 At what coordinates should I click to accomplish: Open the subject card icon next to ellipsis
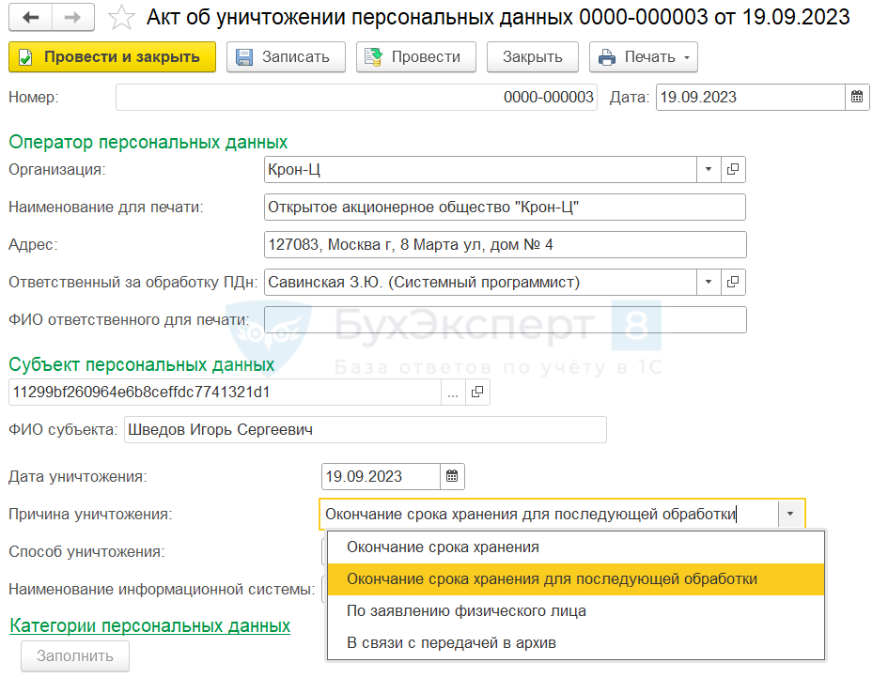pos(477,393)
